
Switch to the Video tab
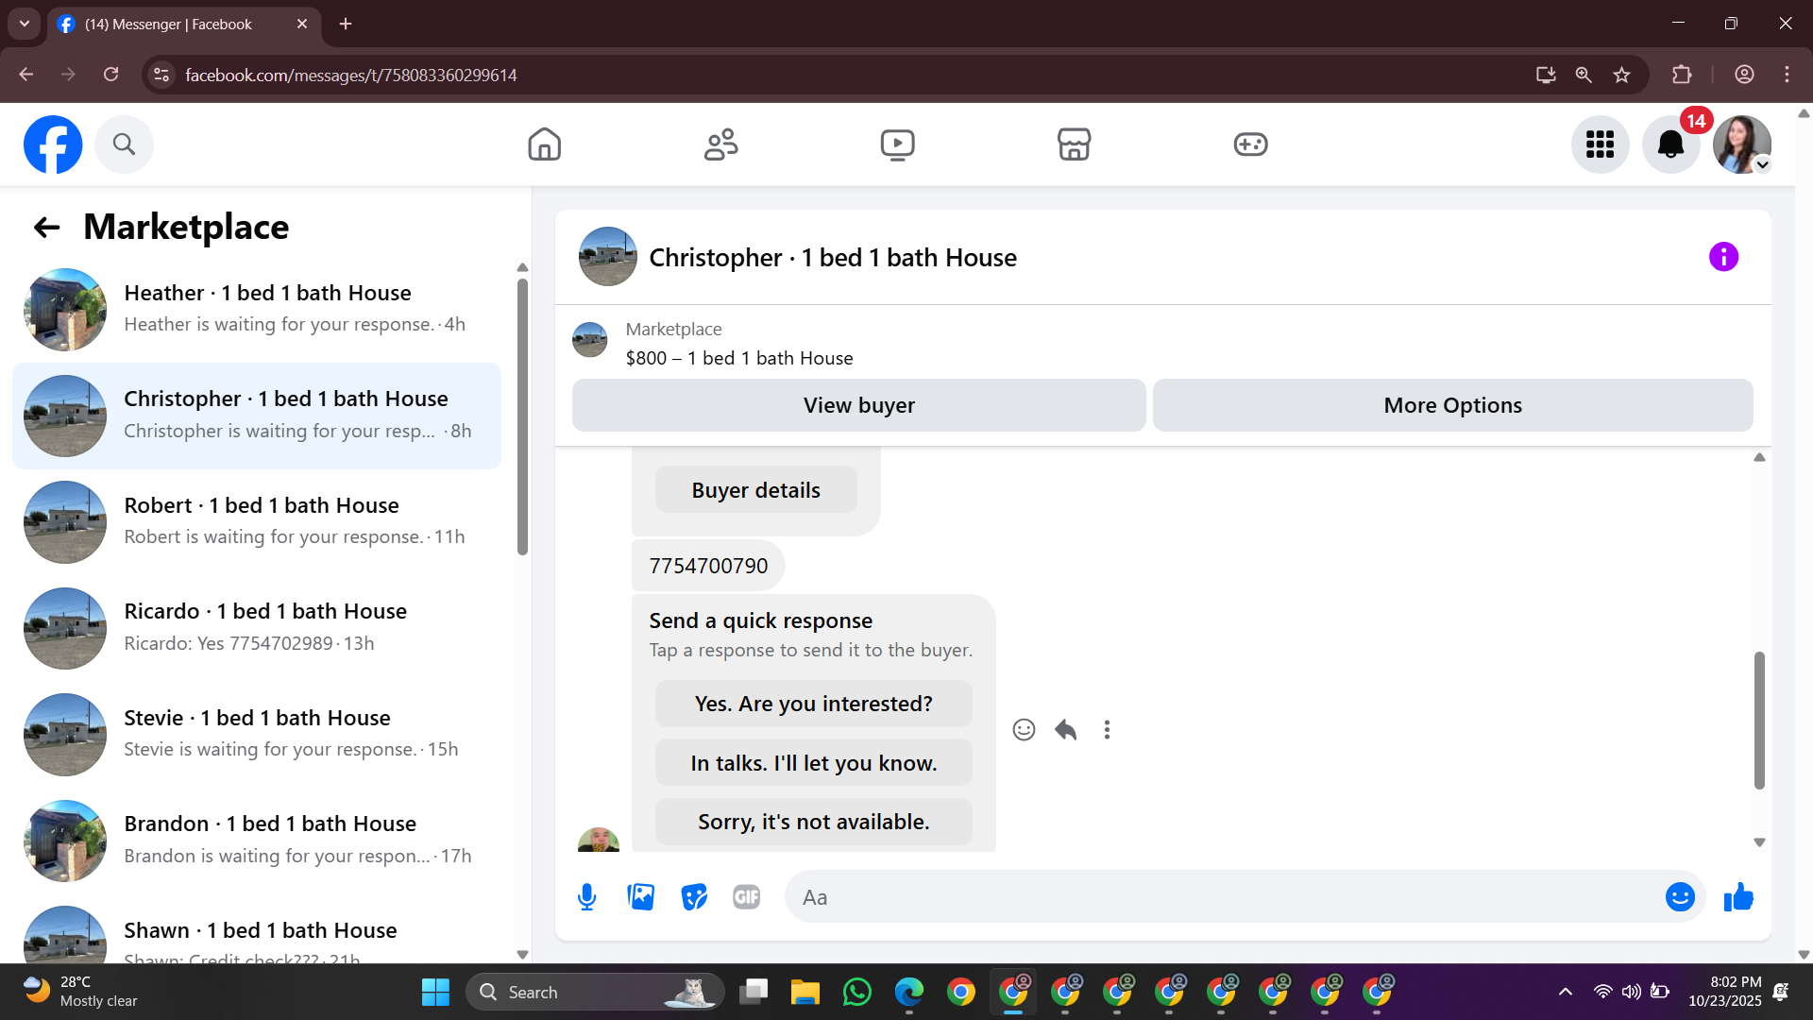[897, 144]
